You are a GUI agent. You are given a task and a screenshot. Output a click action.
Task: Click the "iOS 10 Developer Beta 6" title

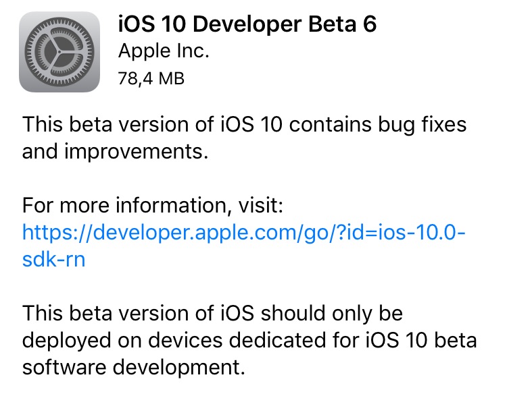point(247,24)
